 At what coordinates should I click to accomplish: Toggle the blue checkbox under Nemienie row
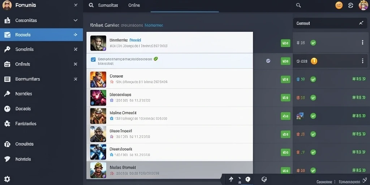point(93,60)
